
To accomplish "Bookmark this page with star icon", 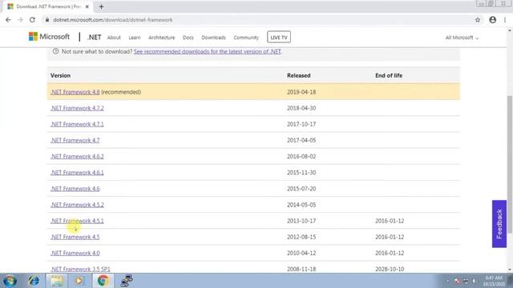I will (478, 20).
